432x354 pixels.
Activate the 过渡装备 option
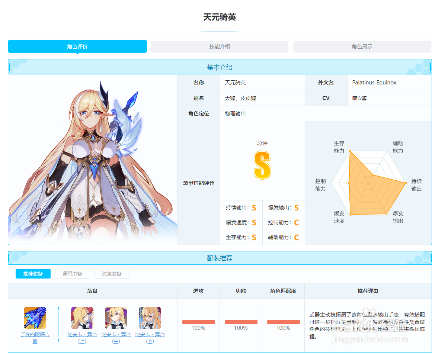pos(112,273)
